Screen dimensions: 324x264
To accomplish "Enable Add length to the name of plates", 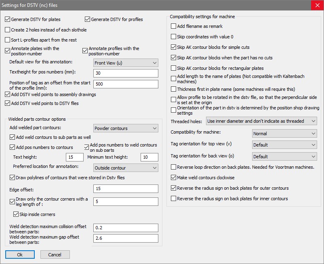I will (x=173, y=79).
